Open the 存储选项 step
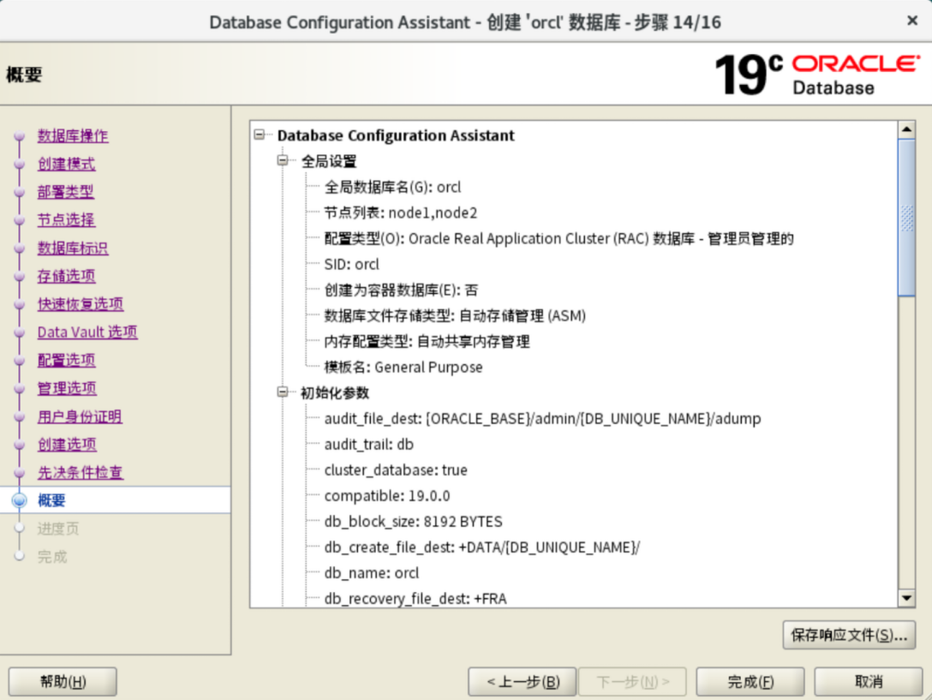This screenshot has height=700, width=932. pyautogui.click(x=66, y=276)
